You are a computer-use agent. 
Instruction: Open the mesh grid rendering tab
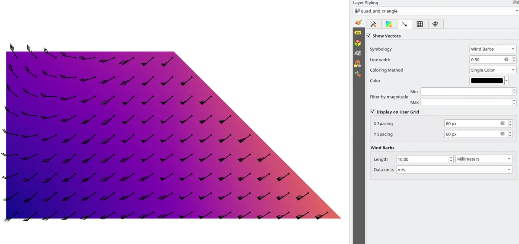click(x=420, y=24)
